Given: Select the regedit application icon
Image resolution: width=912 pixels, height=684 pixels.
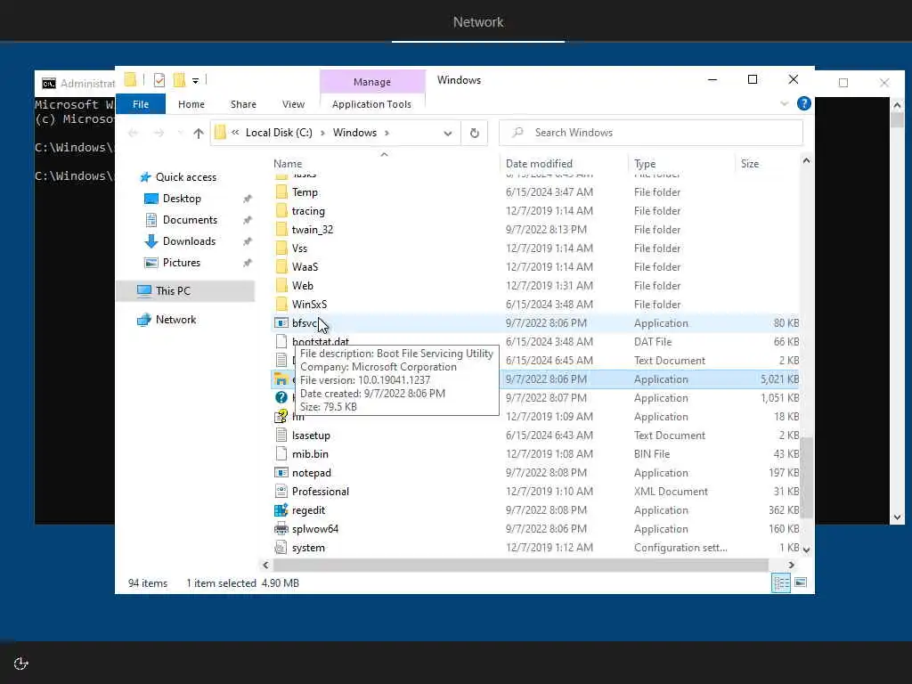Looking at the screenshot, I should click(281, 510).
